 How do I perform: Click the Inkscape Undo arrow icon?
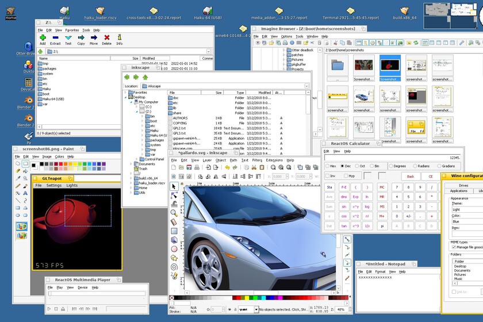pos(227,167)
